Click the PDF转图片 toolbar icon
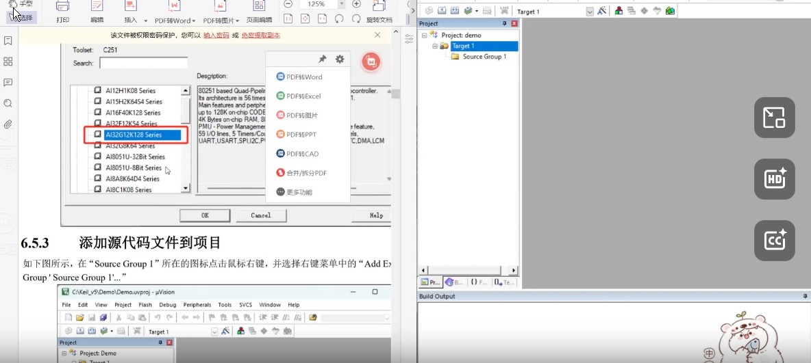 coord(221,7)
